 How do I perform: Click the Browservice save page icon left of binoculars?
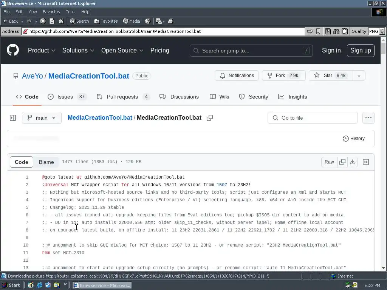tap(328, 31)
